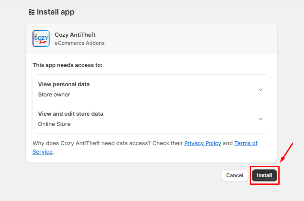Click the Cozy AntiTheft app logo
The width and height of the screenshot is (304, 201).
(x=41, y=38)
